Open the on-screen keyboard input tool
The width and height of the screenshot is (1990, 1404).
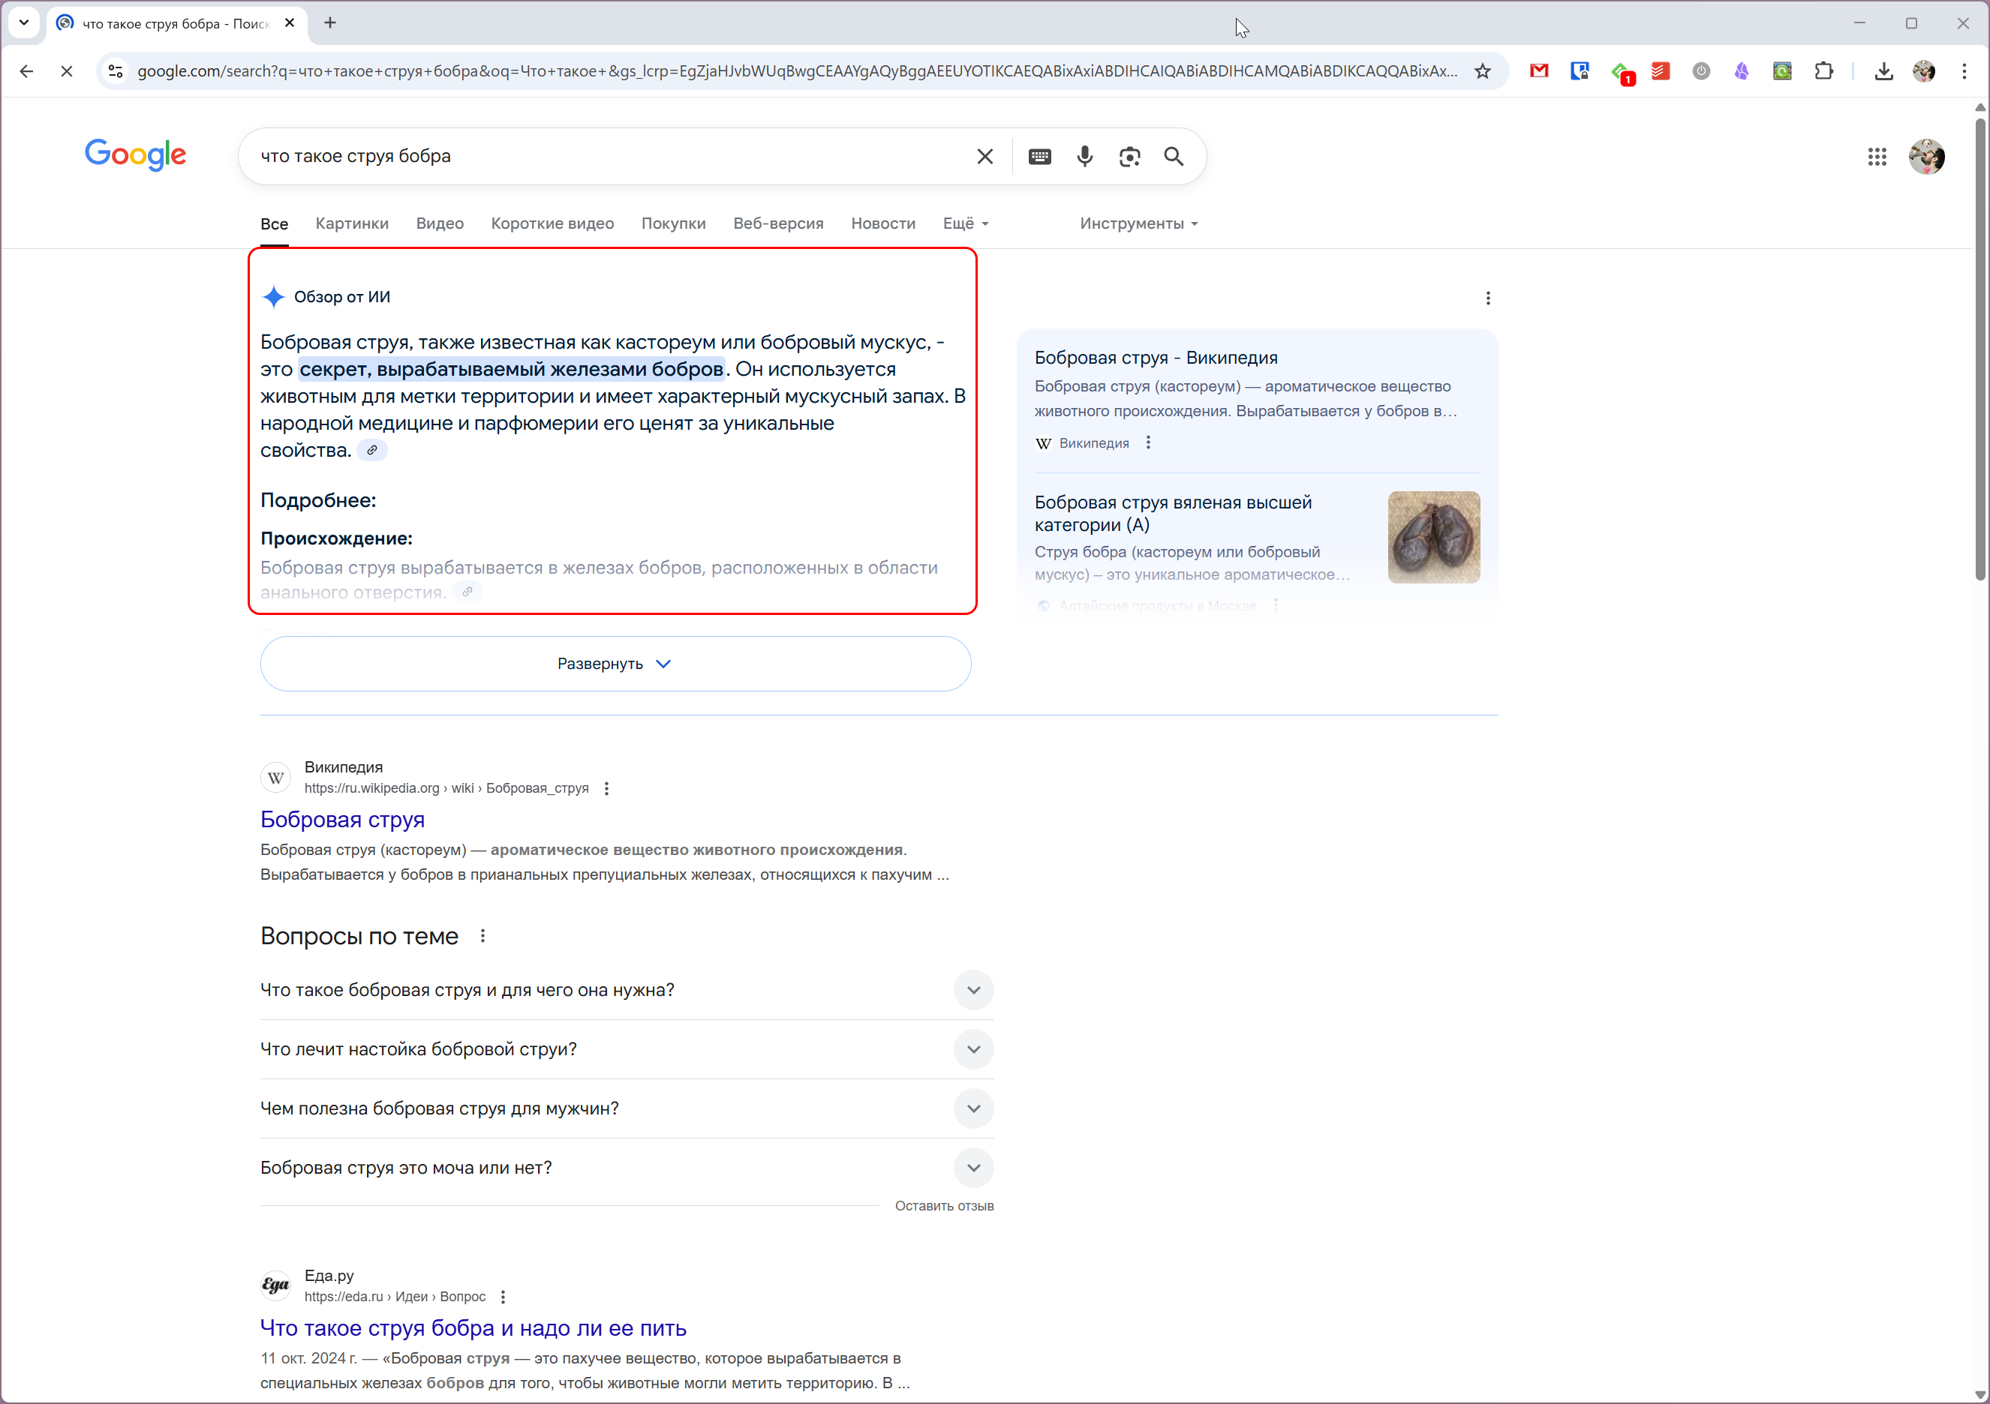(1039, 157)
